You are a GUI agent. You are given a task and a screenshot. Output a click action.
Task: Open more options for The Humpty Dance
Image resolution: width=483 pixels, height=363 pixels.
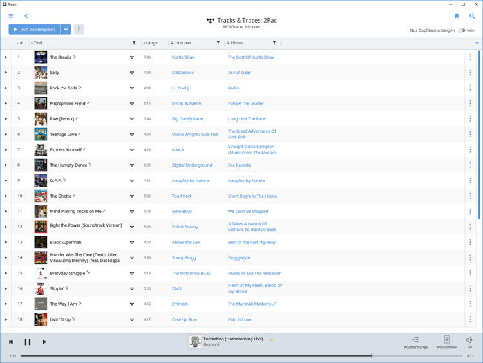click(x=470, y=165)
